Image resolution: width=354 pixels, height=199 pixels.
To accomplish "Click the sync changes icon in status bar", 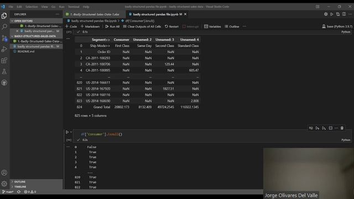I will [x=19, y=192].
